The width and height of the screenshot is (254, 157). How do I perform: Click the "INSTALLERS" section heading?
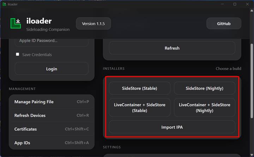[114, 69]
